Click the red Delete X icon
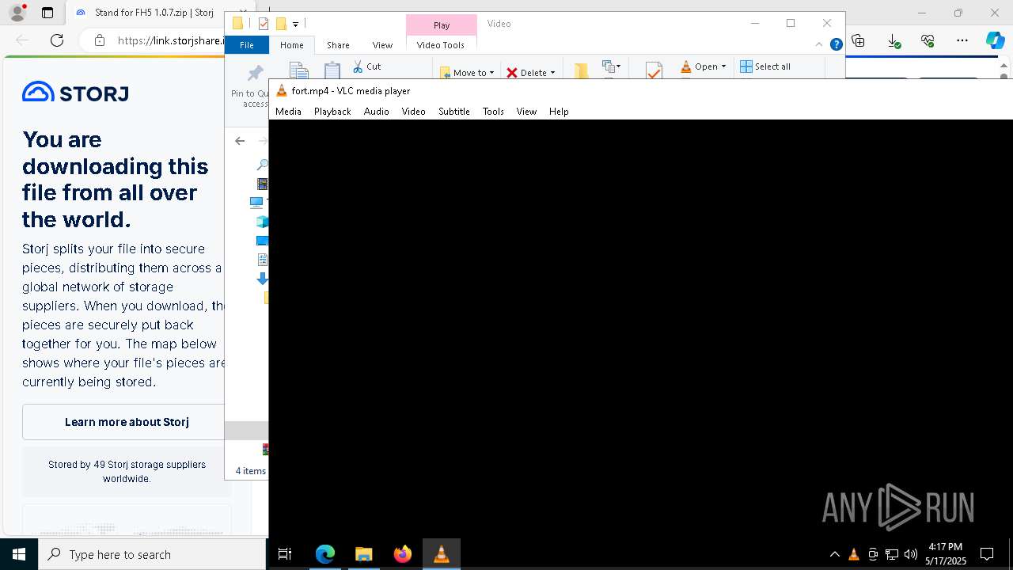The image size is (1013, 570). pyautogui.click(x=512, y=73)
